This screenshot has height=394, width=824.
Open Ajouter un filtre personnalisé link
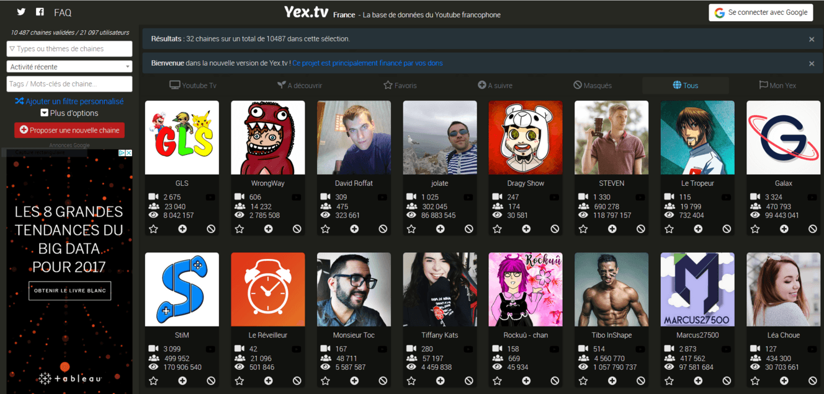tap(69, 101)
